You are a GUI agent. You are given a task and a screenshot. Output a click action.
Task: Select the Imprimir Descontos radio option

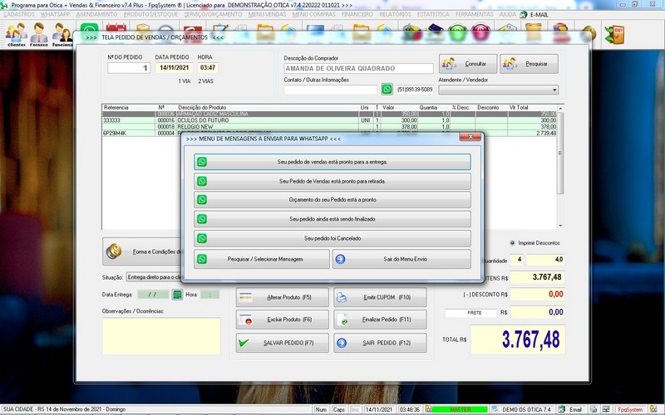(512, 243)
